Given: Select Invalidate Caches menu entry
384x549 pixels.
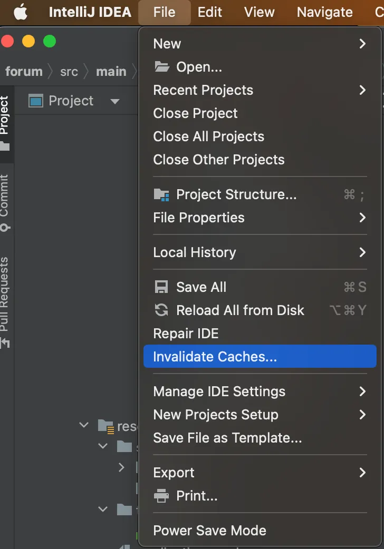Looking at the screenshot, I should [215, 357].
